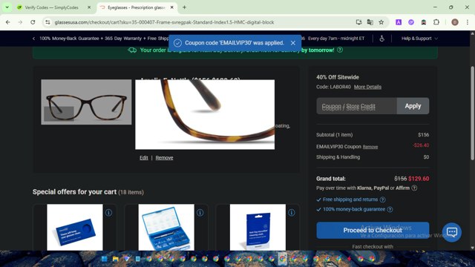The height and width of the screenshot is (267, 475).
Task: Open delivery info question mark icon
Action: [340, 50]
